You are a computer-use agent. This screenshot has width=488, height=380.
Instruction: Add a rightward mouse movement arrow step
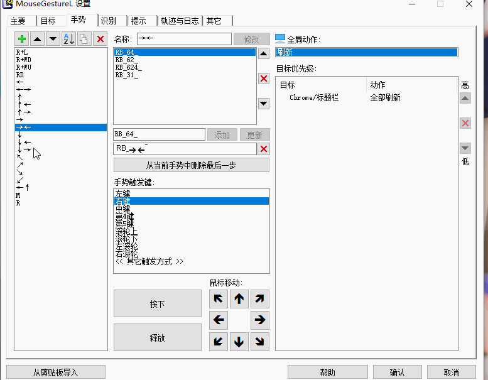259,320
